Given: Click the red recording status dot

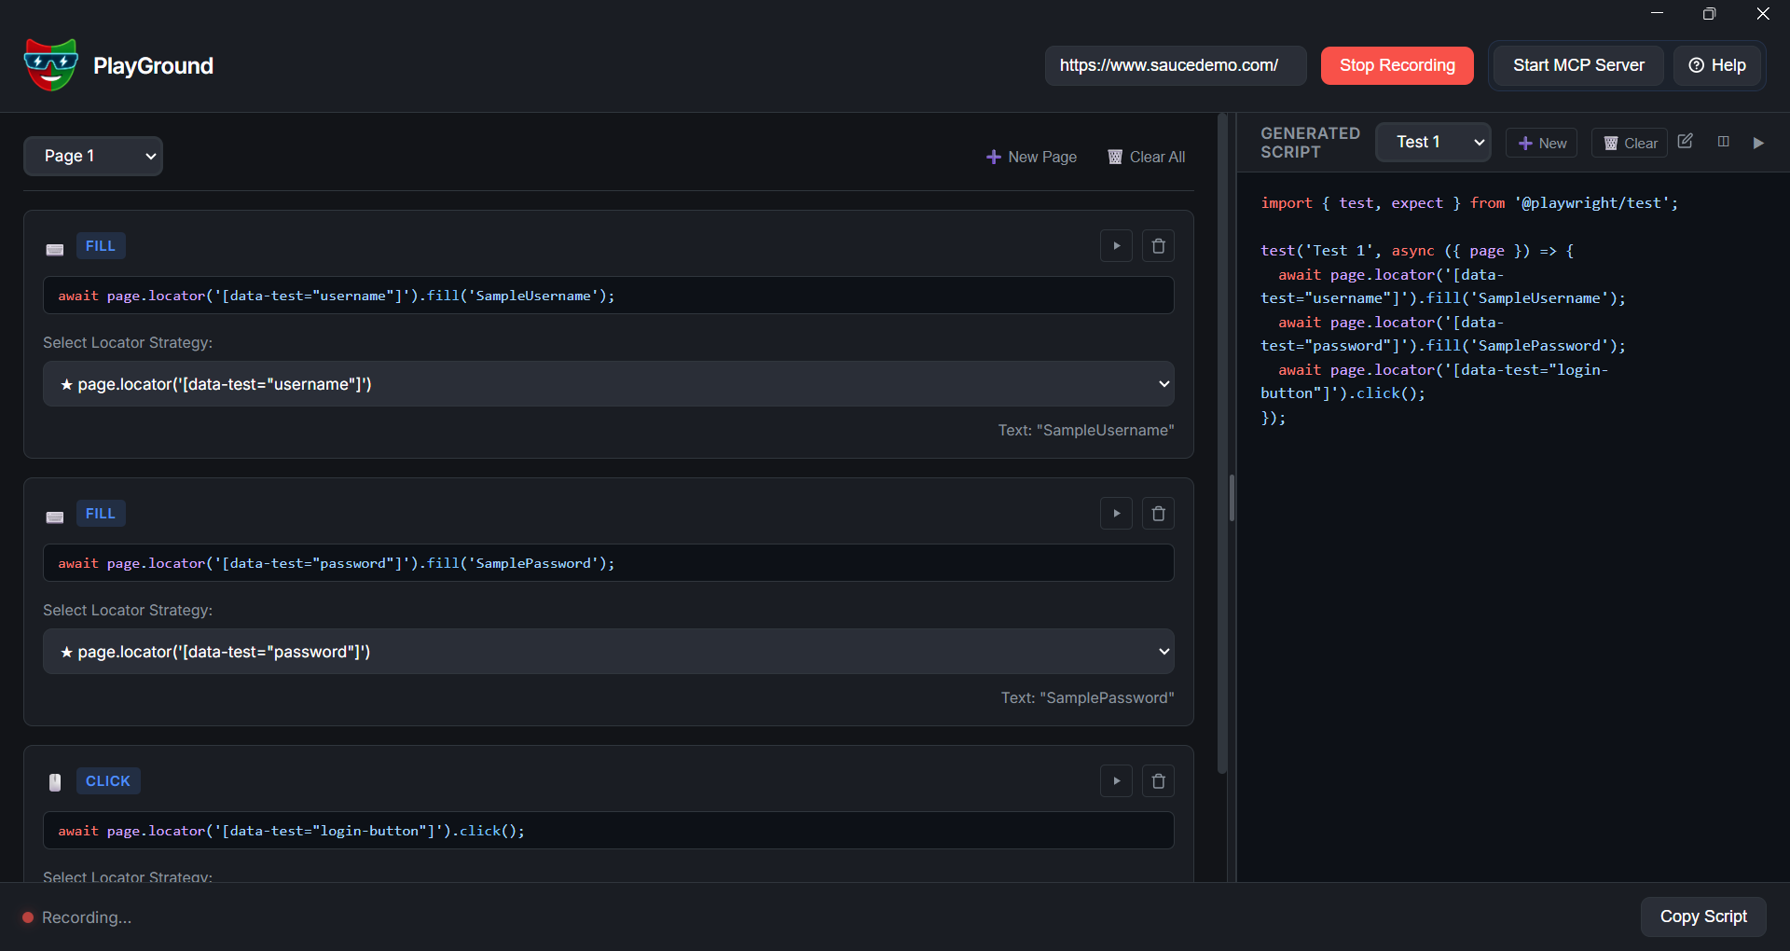Looking at the screenshot, I should tap(28, 917).
